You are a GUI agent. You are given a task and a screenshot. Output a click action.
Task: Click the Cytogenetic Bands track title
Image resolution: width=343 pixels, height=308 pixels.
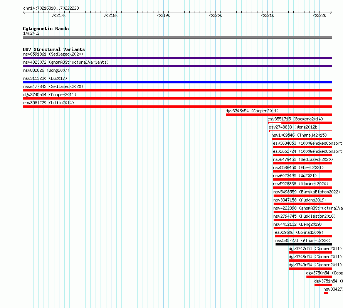point(46,29)
